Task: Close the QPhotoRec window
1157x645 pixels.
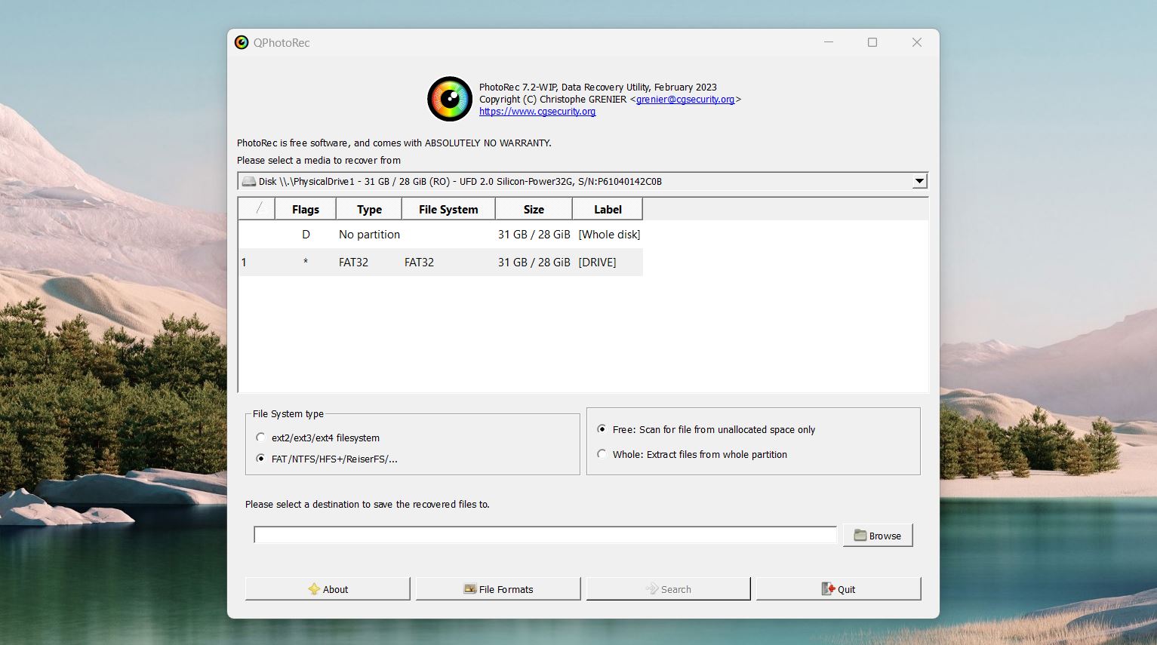Action: click(x=917, y=42)
